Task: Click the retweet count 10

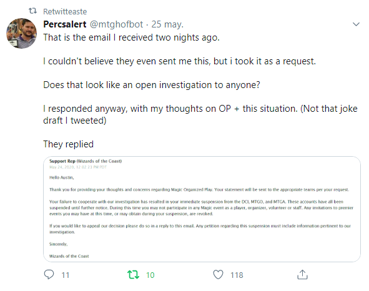Action: tap(150, 275)
